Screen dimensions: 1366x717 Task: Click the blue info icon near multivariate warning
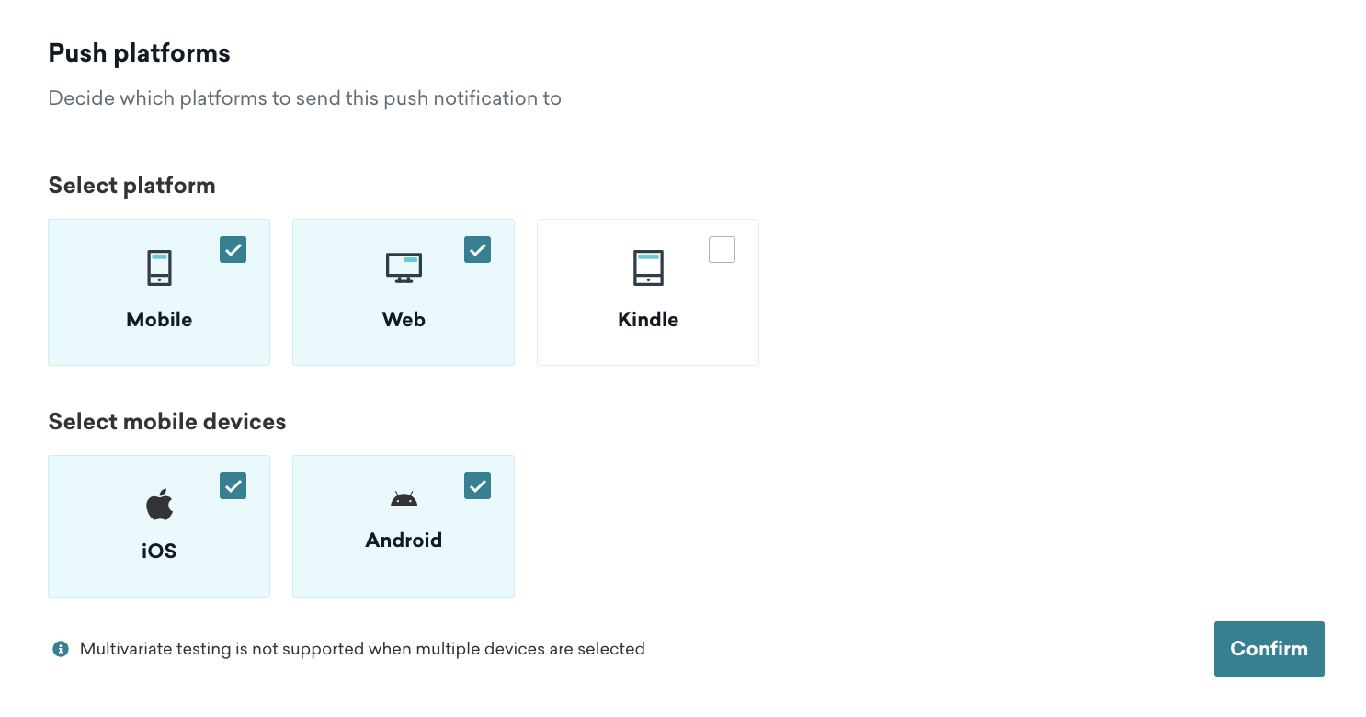pyautogui.click(x=60, y=649)
